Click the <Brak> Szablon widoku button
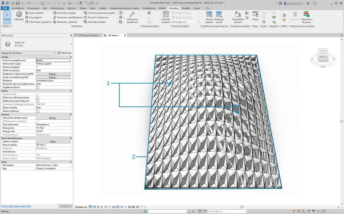Viewport: 344px width, 214px height. point(53,141)
